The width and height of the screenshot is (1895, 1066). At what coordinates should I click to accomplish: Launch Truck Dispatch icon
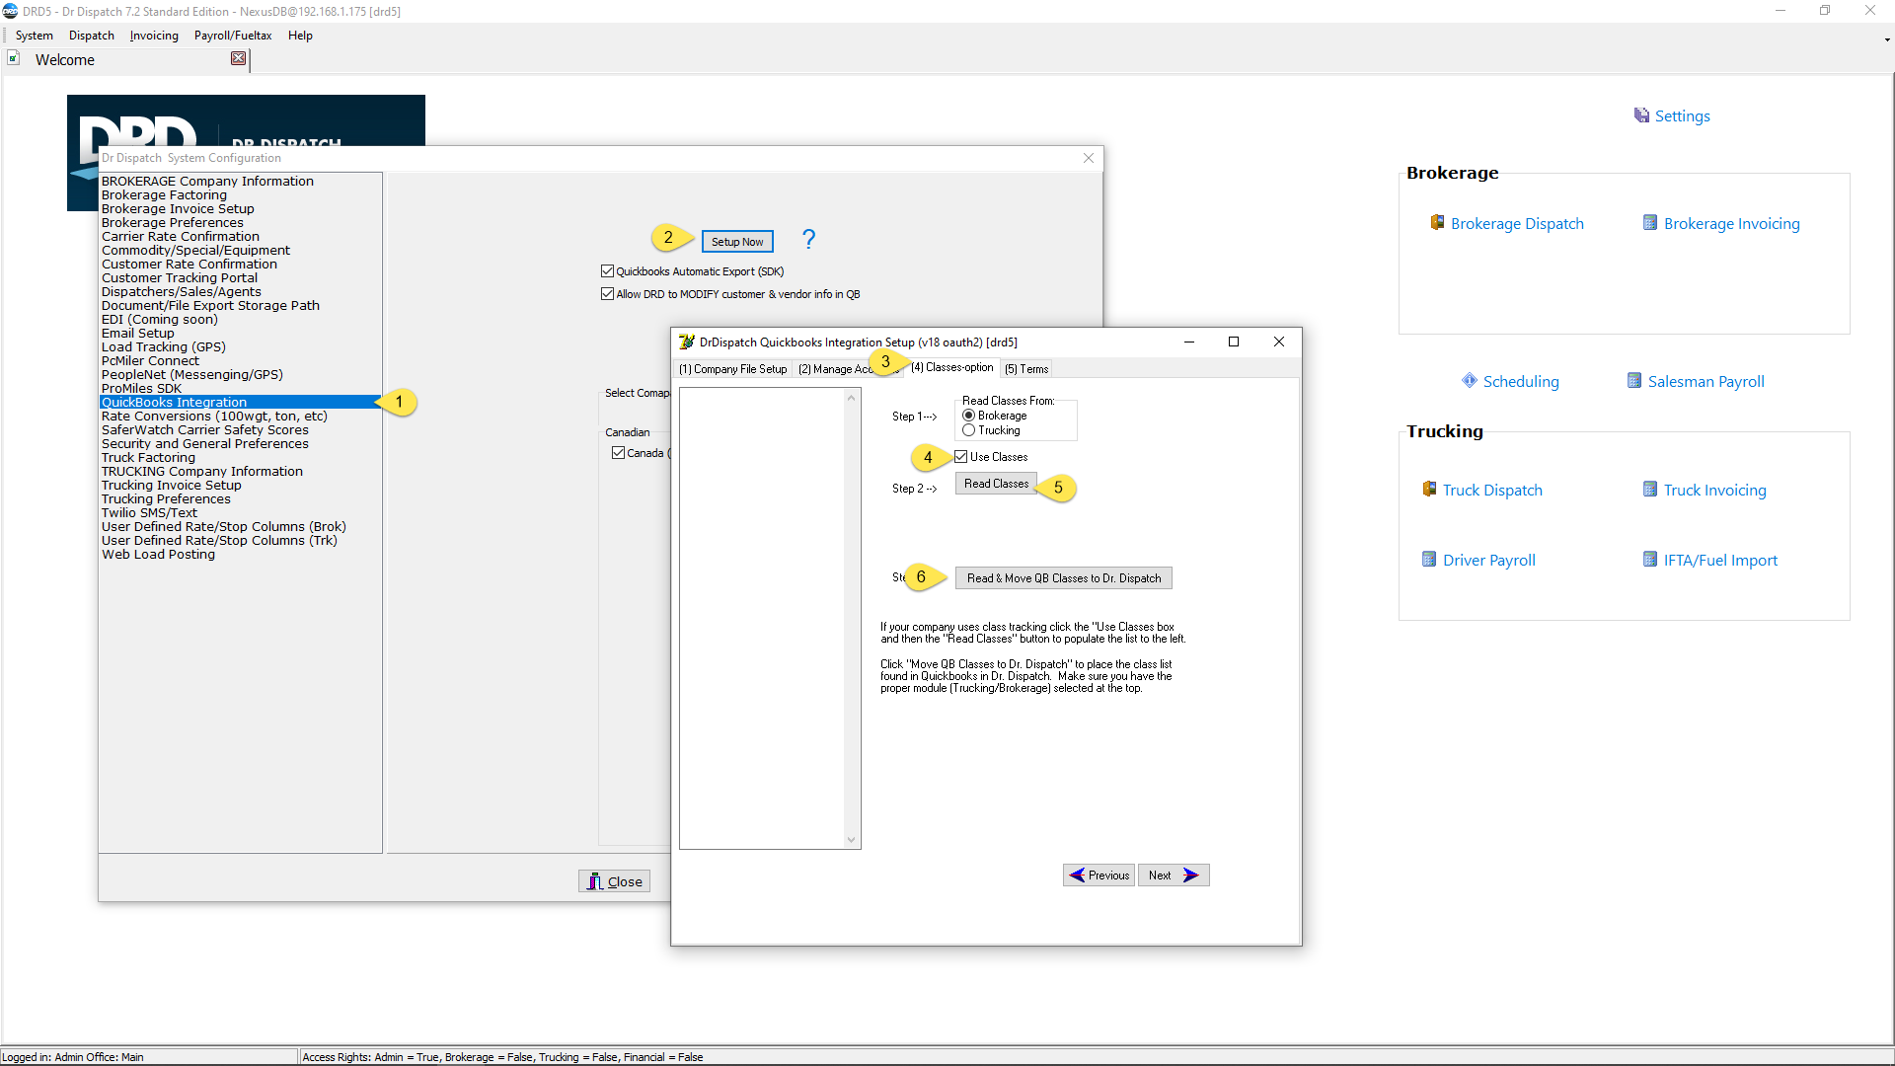[x=1429, y=490]
